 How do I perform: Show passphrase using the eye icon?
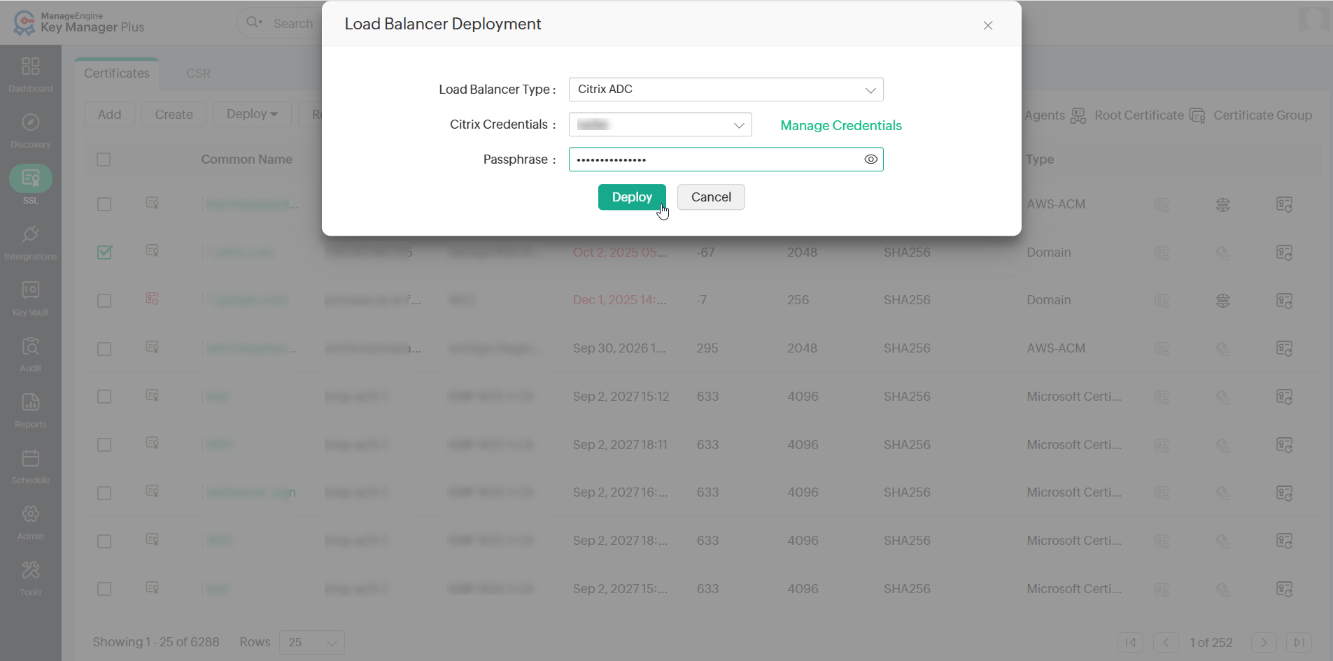point(870,159)
